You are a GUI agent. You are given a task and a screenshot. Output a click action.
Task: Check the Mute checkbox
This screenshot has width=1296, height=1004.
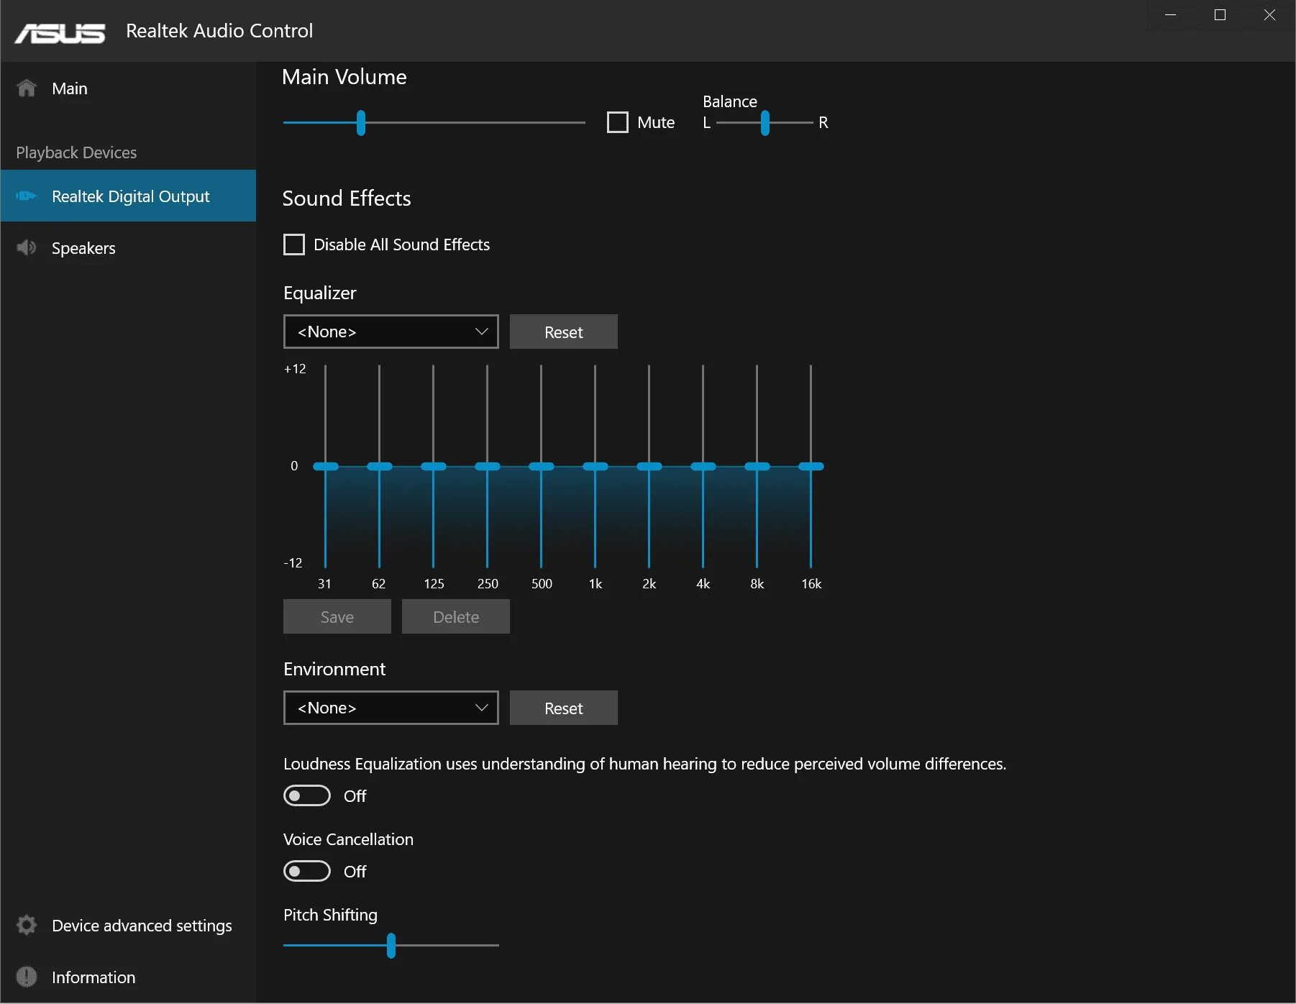click(618, 122)
